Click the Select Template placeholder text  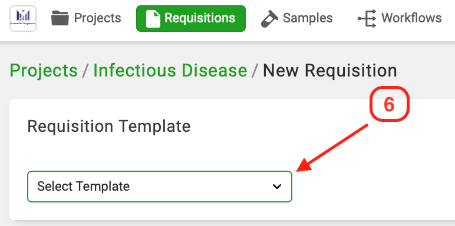tap(83, 187)
